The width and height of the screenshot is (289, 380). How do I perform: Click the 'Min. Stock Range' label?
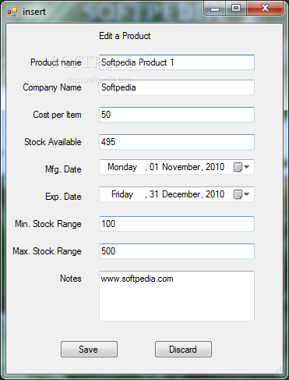pos(48,224)
